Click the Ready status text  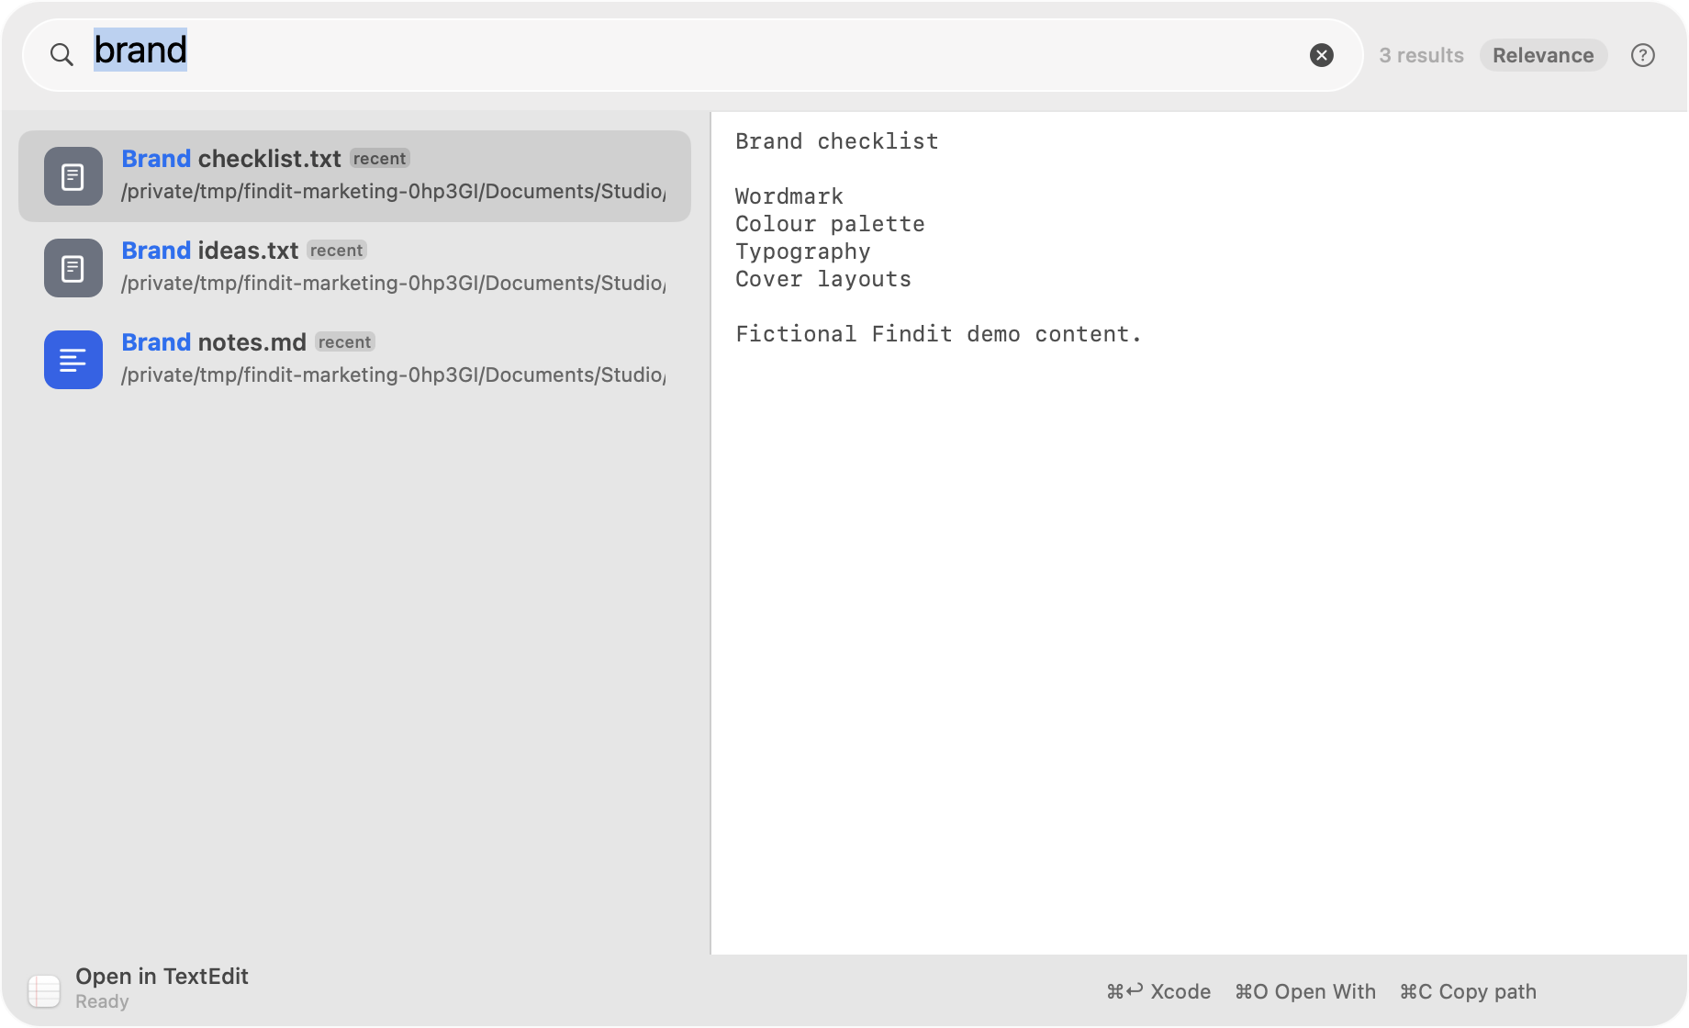102,1001
